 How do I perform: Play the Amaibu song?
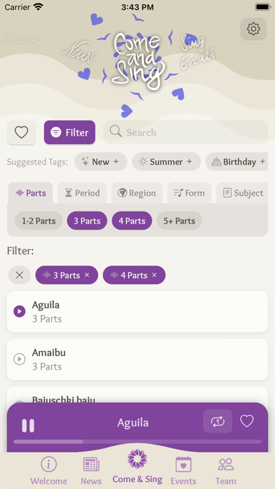[20, 359]
